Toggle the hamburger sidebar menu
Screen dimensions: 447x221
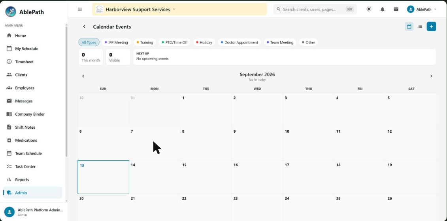[x=80, y=9]
